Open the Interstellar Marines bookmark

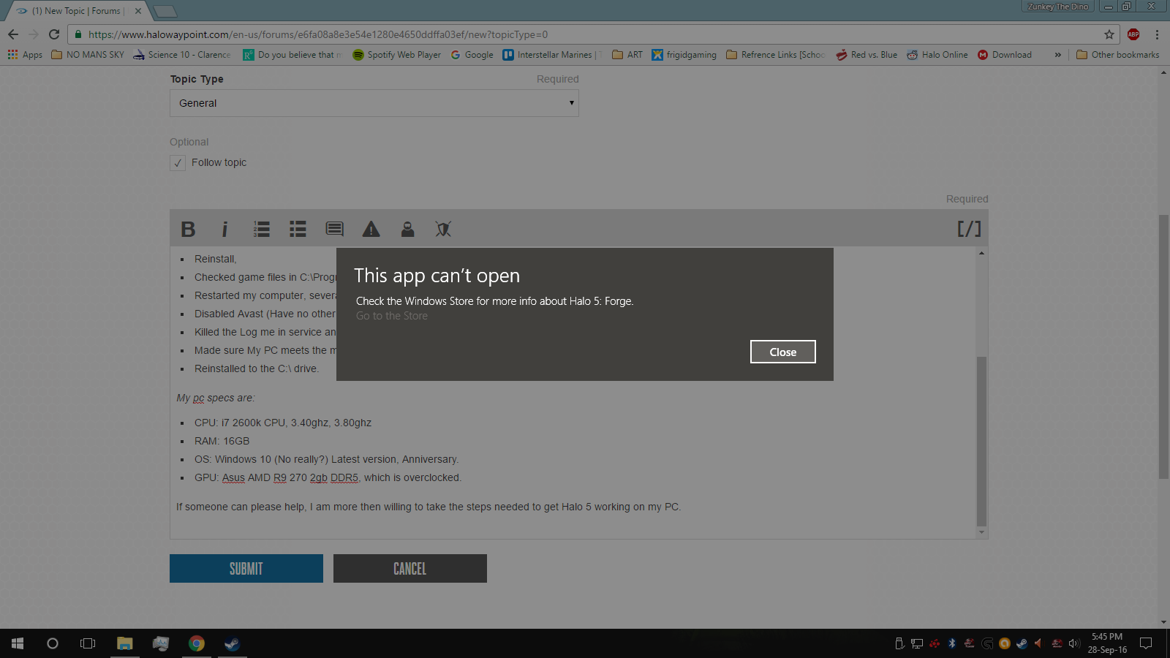[552, 55]
